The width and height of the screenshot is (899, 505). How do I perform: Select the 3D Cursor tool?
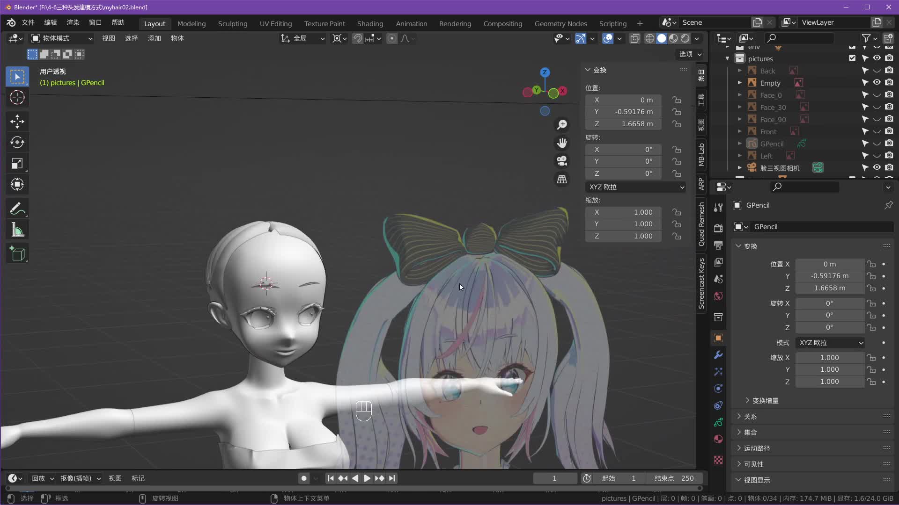[x=17, y=97]
